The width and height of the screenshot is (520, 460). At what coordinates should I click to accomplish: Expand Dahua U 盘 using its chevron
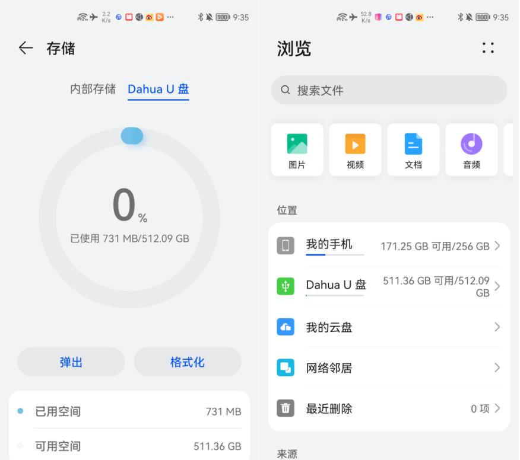tap(497, 286)
